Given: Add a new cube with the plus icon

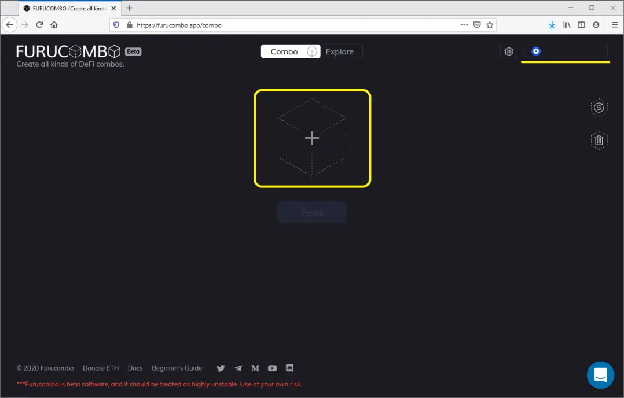Looking at the screenshot, I should point(312,138).
